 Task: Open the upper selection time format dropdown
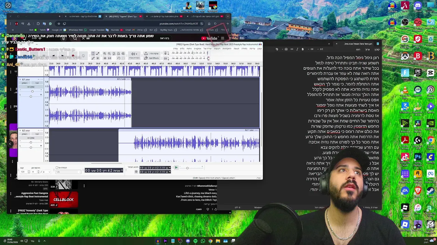coord(170,168)
